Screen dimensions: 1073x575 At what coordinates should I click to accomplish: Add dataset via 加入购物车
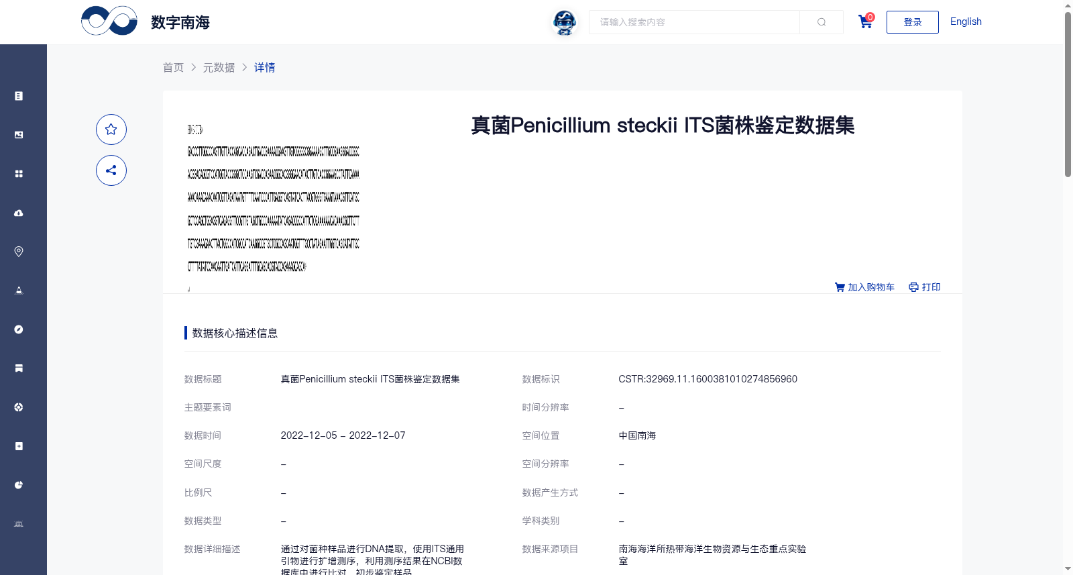864,287
